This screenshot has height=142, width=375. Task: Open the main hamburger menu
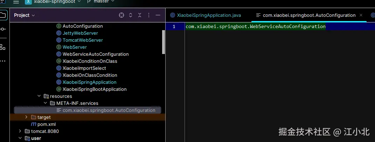point(16,2)
